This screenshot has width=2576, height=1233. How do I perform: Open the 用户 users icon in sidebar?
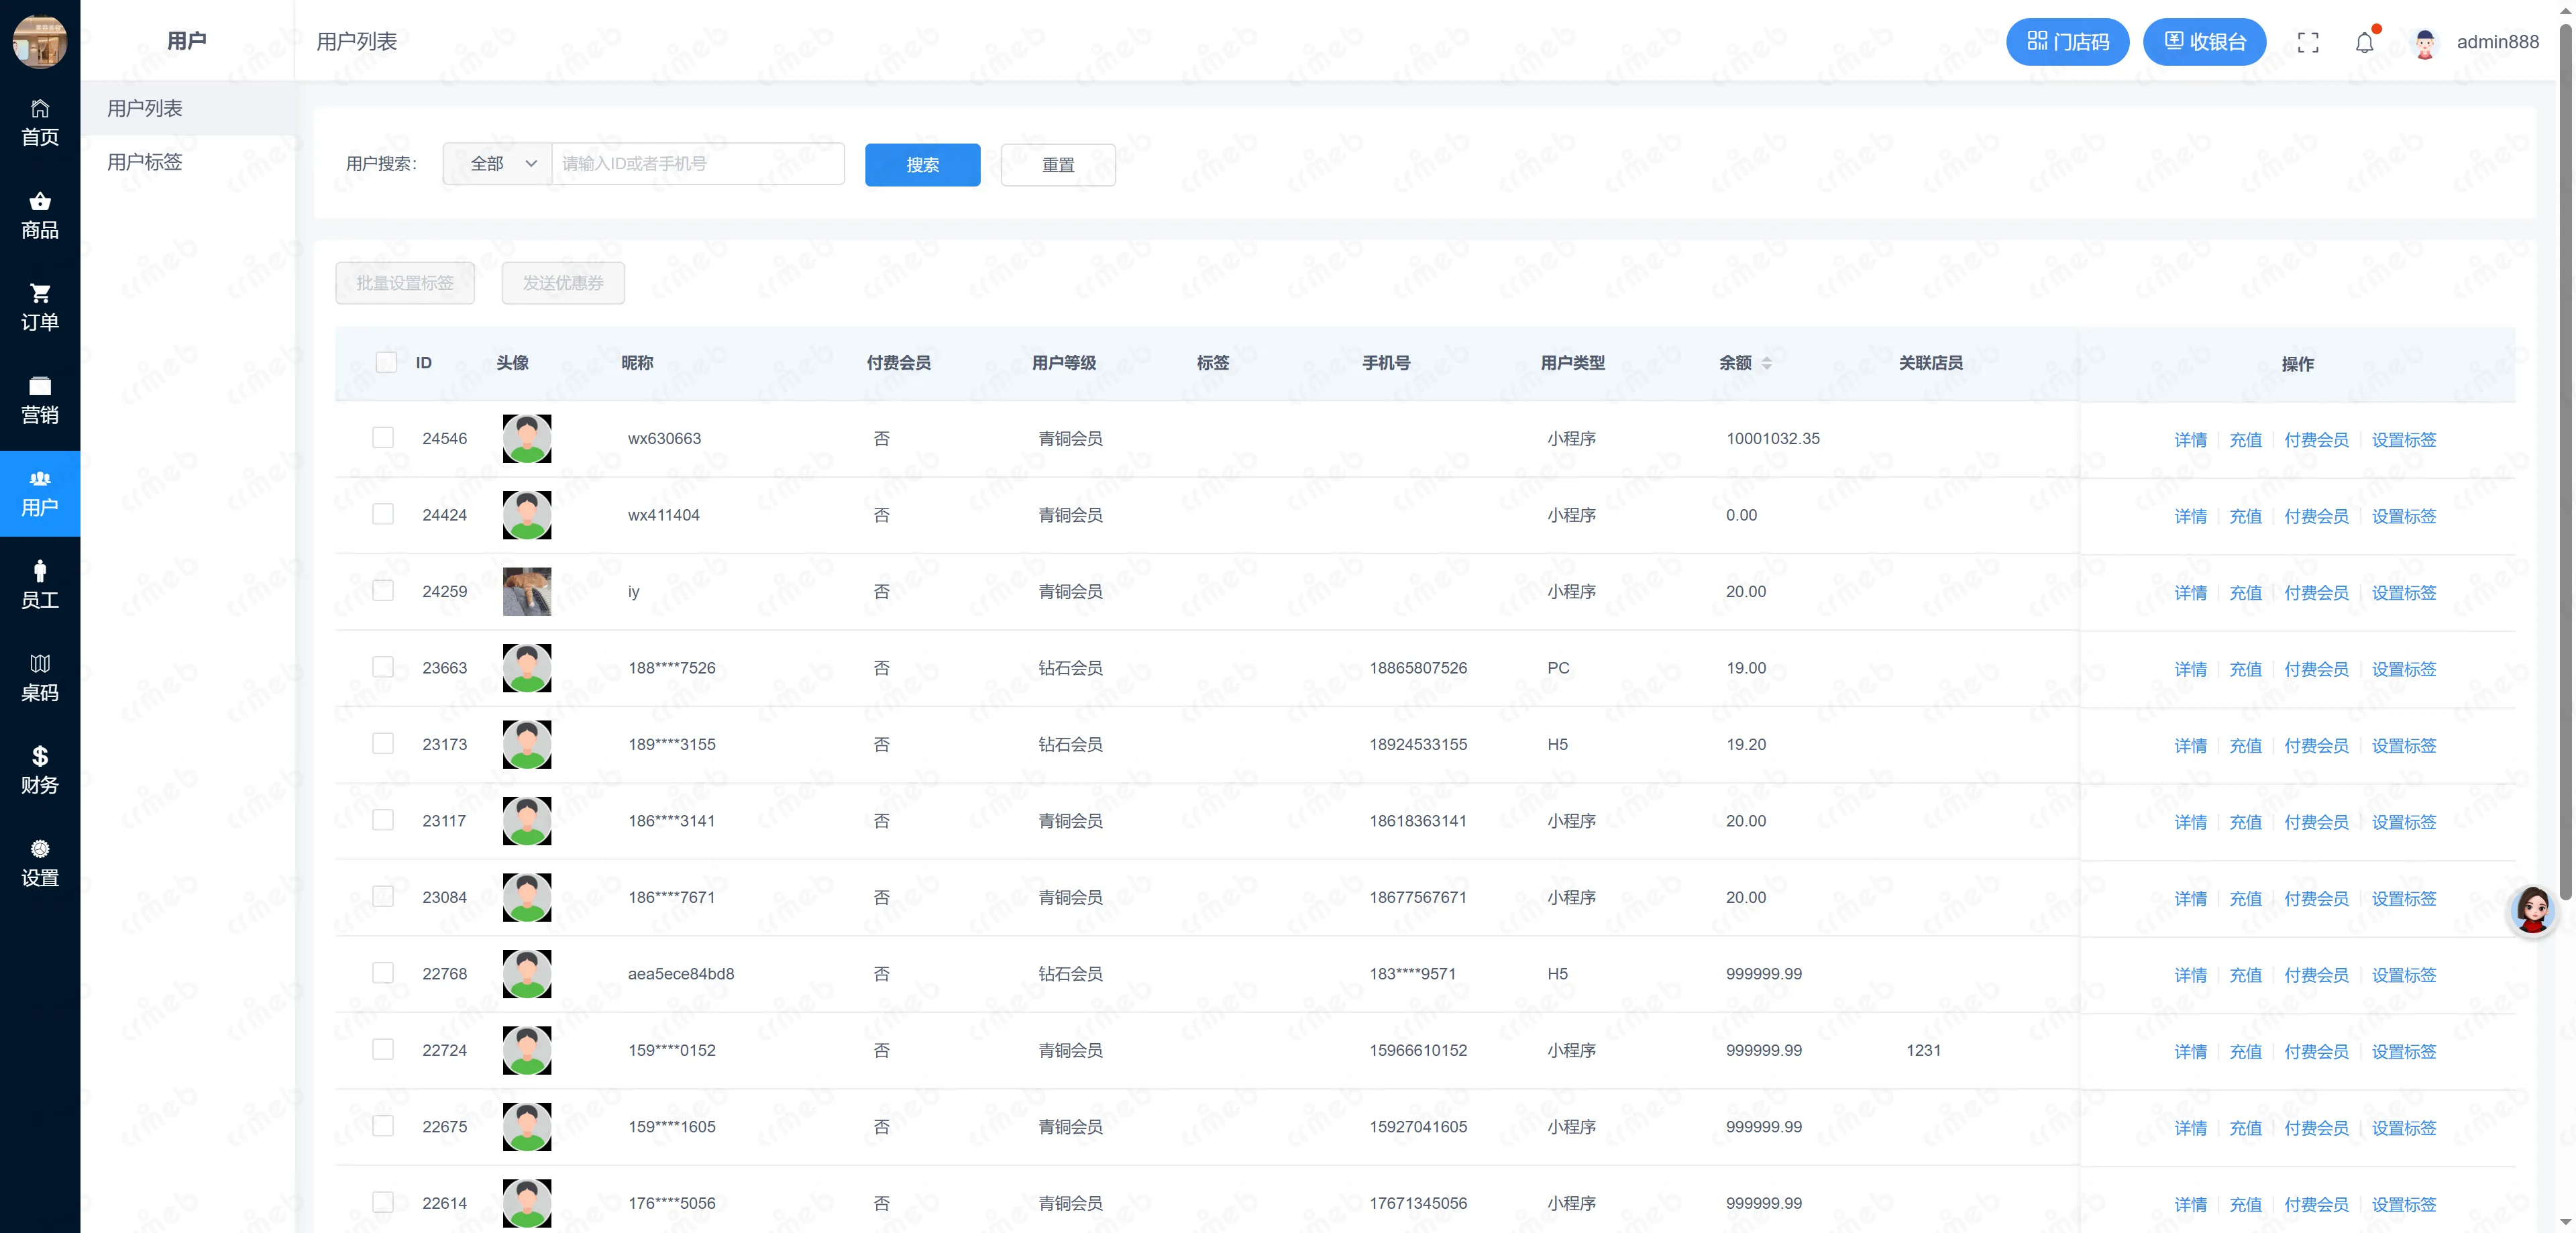[40, 493]
